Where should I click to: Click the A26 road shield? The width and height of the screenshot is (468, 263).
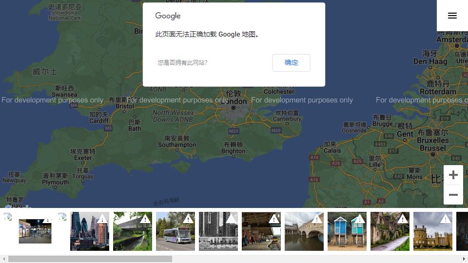(336, 163)
